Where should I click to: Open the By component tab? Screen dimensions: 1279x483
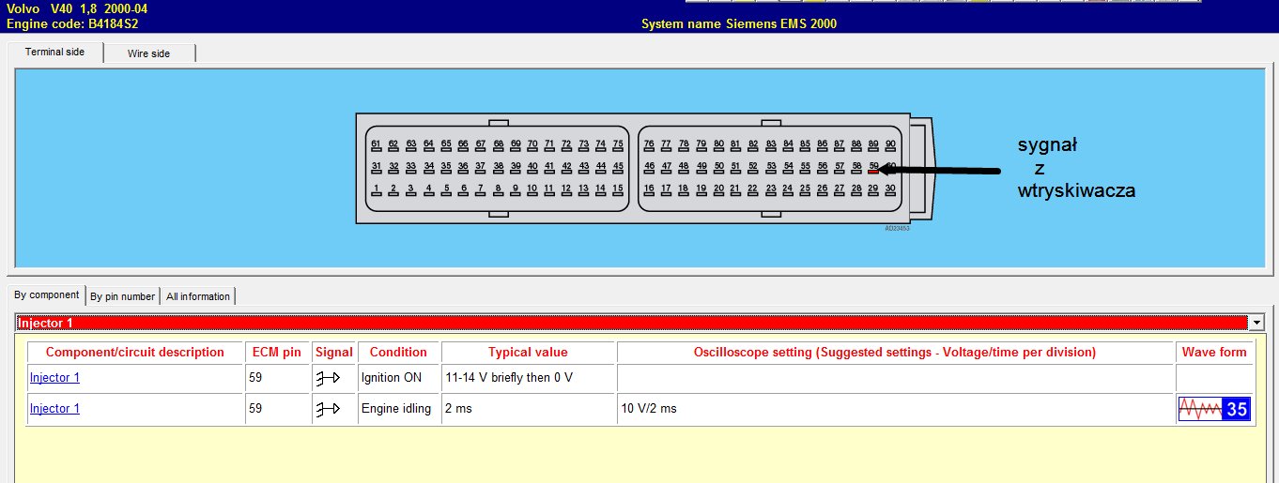(46, 295)
